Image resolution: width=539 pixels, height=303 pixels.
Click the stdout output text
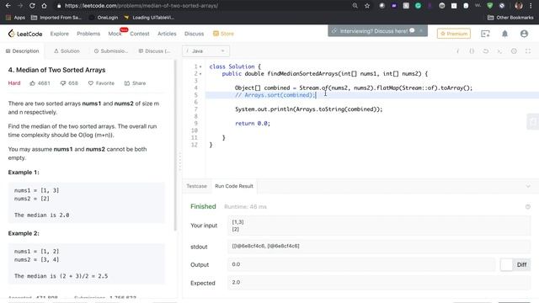point(266,246)
